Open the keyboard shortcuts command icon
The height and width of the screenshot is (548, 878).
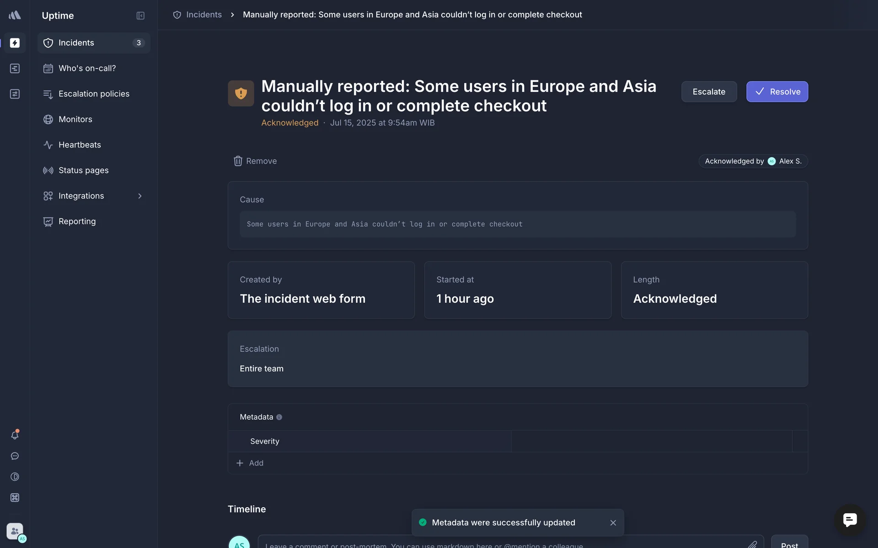tap(15, 498)
